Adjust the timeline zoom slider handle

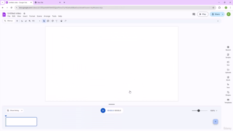click(198, 111)
